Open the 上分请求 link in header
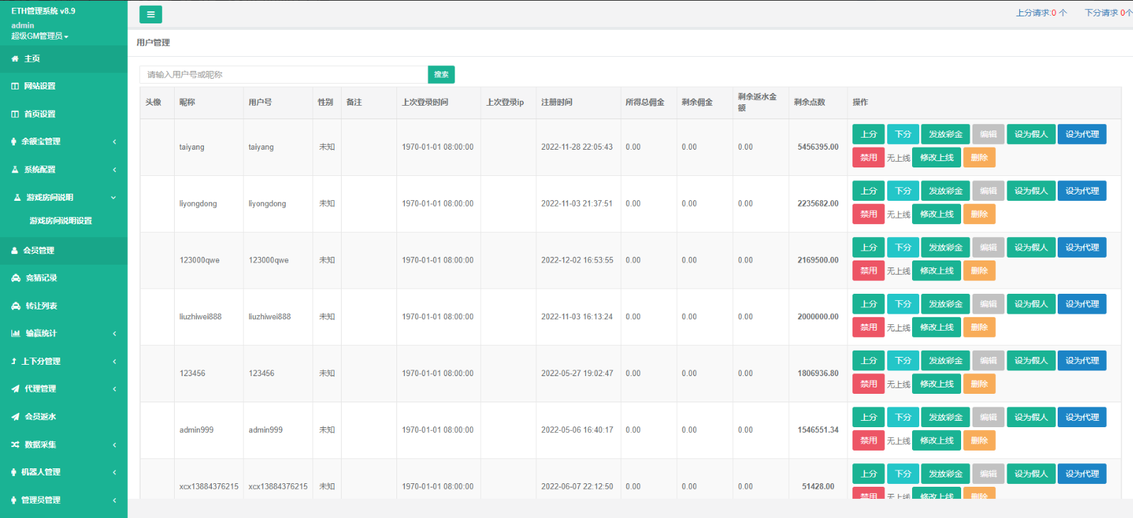Screen dimensions: 1133x518 coord(1041,13)
